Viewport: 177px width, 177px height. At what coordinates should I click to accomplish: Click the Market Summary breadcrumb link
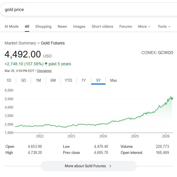tap(20, 43)
